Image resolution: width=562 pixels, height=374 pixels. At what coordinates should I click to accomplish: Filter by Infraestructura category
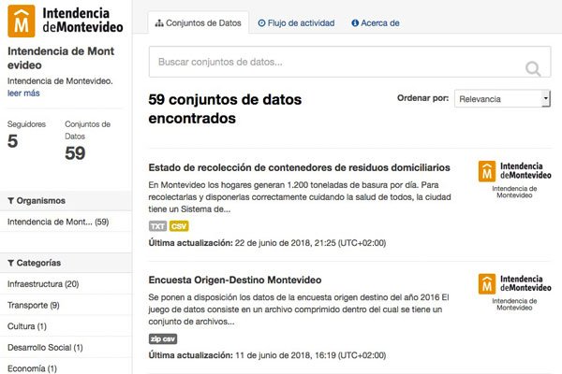[x=42, y=283]
